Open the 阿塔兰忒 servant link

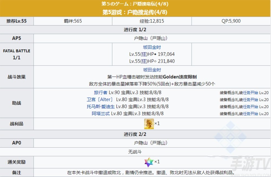[101, 114]
